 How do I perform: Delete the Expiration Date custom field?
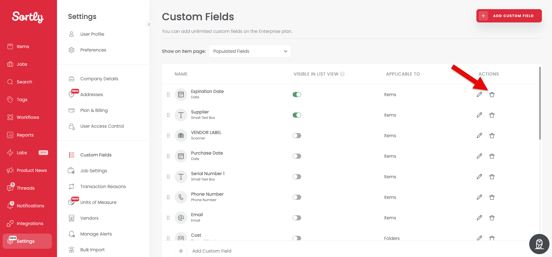[492, 95]
